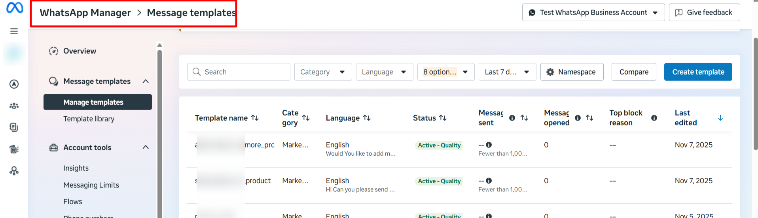
Task: Click the Create template button
Action: [x=698, y=72]
